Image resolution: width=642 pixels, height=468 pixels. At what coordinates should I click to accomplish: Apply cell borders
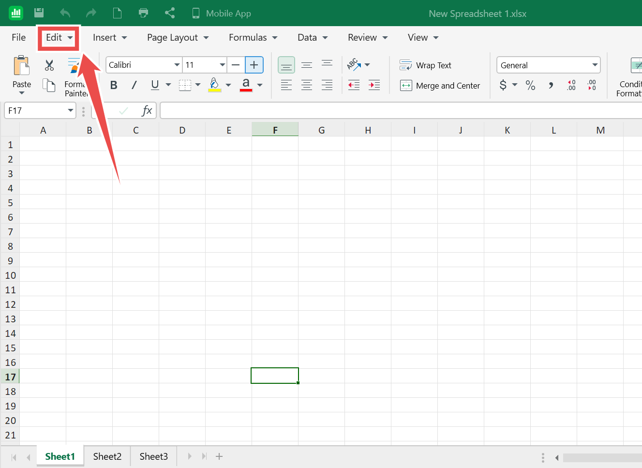[185, 85]
